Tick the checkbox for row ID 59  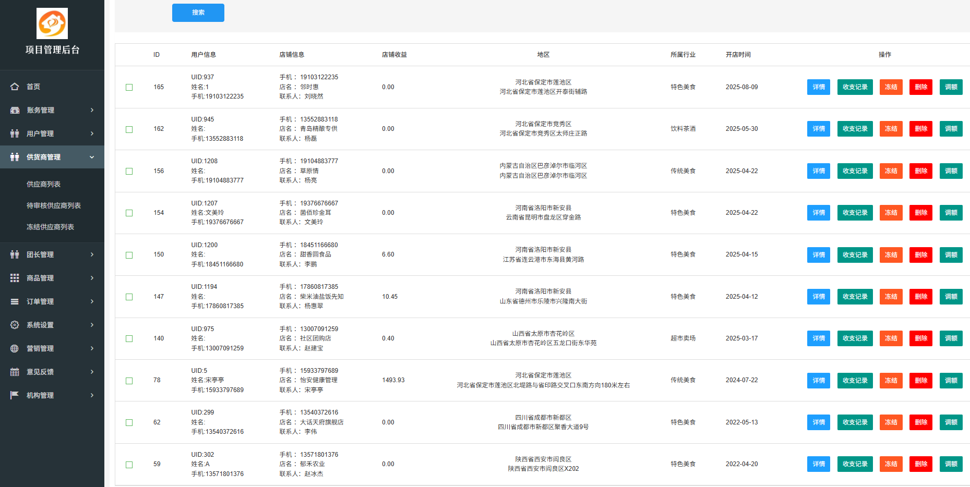point(129,465)
